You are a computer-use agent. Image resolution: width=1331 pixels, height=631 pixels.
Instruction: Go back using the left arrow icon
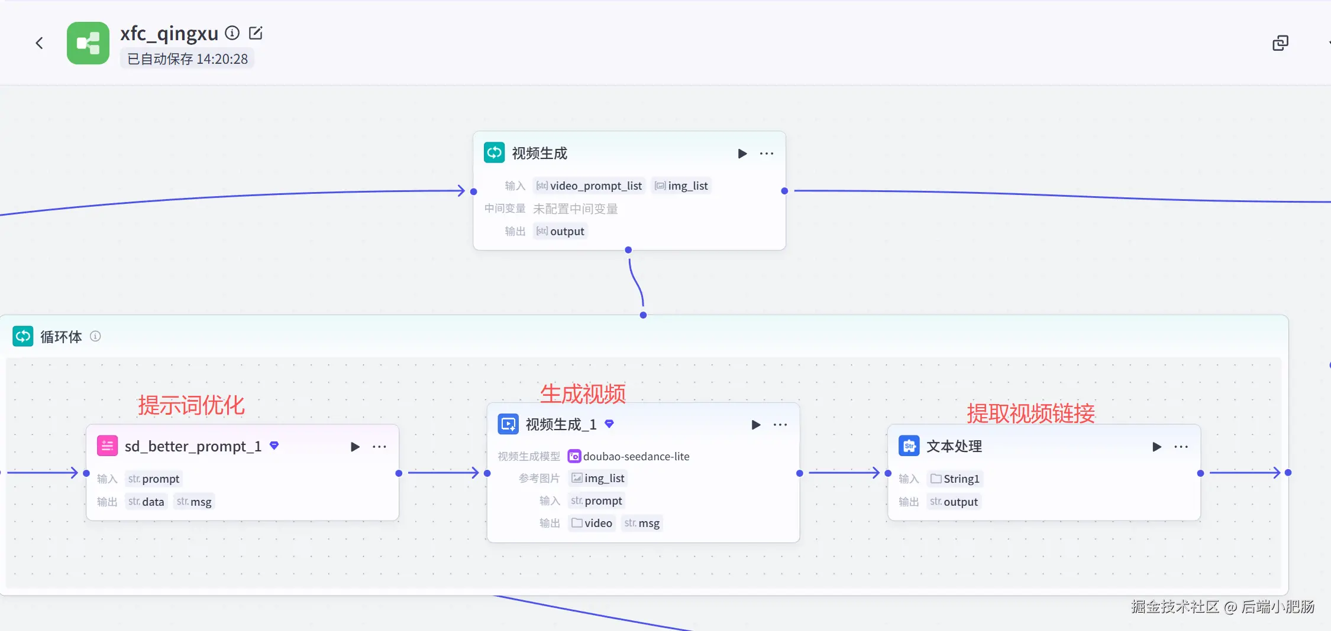click(x=39, y=43)
